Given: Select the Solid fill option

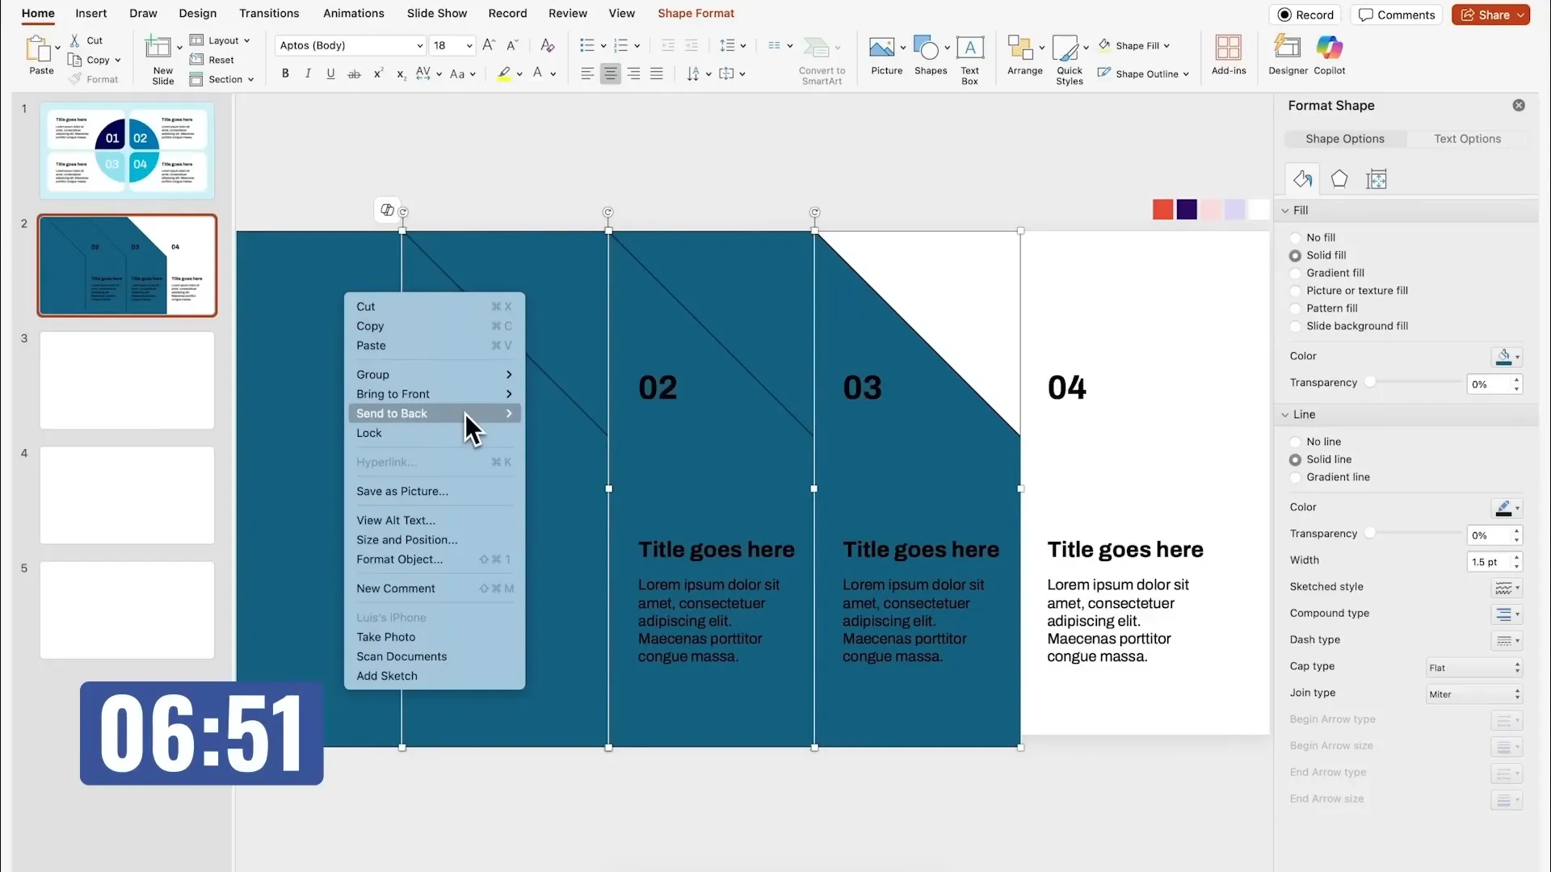Looking at the screenshot, I should 1296,255.
